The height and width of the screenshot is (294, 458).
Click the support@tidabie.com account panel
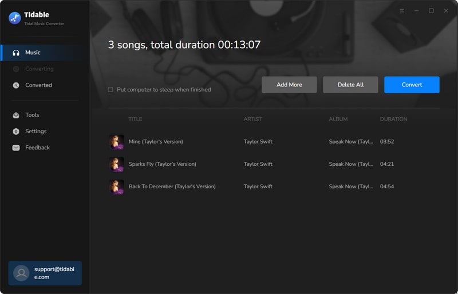coord(45,273)
